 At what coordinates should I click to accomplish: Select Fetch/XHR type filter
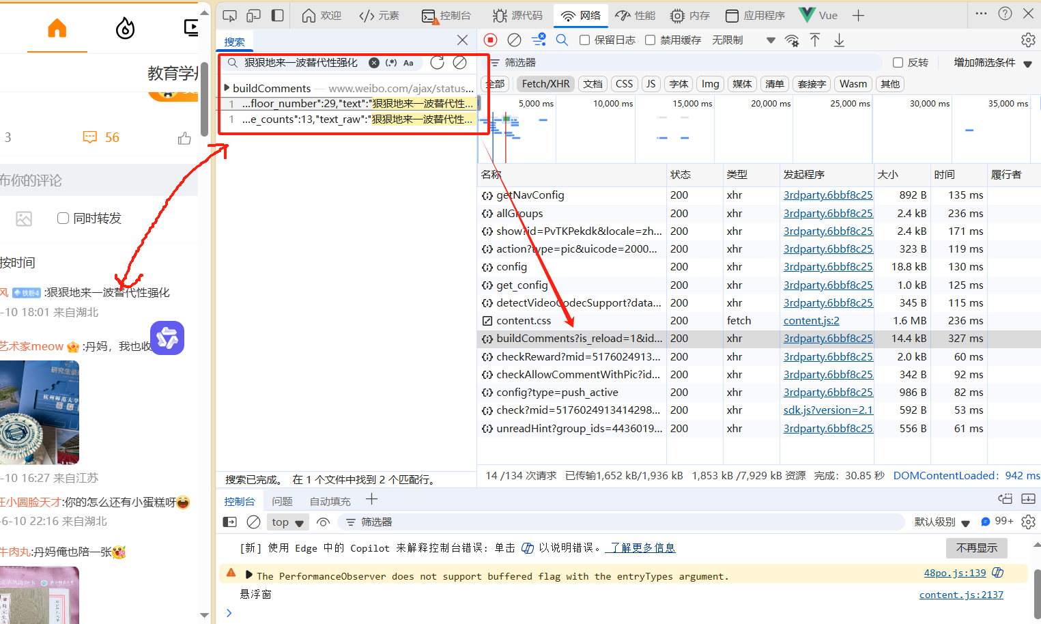[545, 84]
